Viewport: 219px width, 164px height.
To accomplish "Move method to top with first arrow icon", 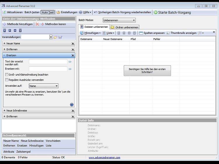I will pos(5,30).
